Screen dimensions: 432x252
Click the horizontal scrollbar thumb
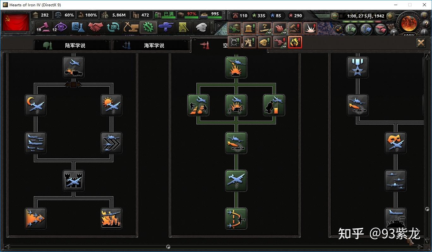click(168, 247)
